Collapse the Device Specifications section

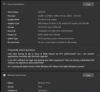point(98,4)
